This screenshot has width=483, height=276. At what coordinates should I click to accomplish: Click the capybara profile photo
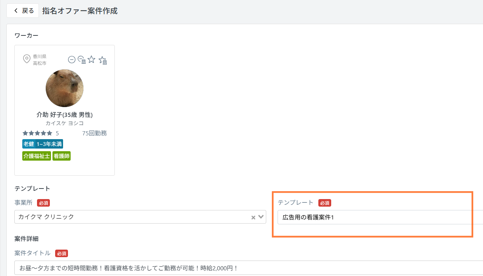click(65, 88)
